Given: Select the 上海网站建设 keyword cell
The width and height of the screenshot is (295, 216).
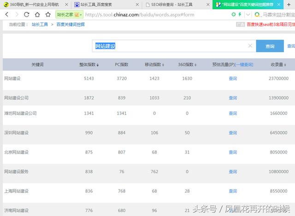Looking at the screenshot, I should point(17,191).
